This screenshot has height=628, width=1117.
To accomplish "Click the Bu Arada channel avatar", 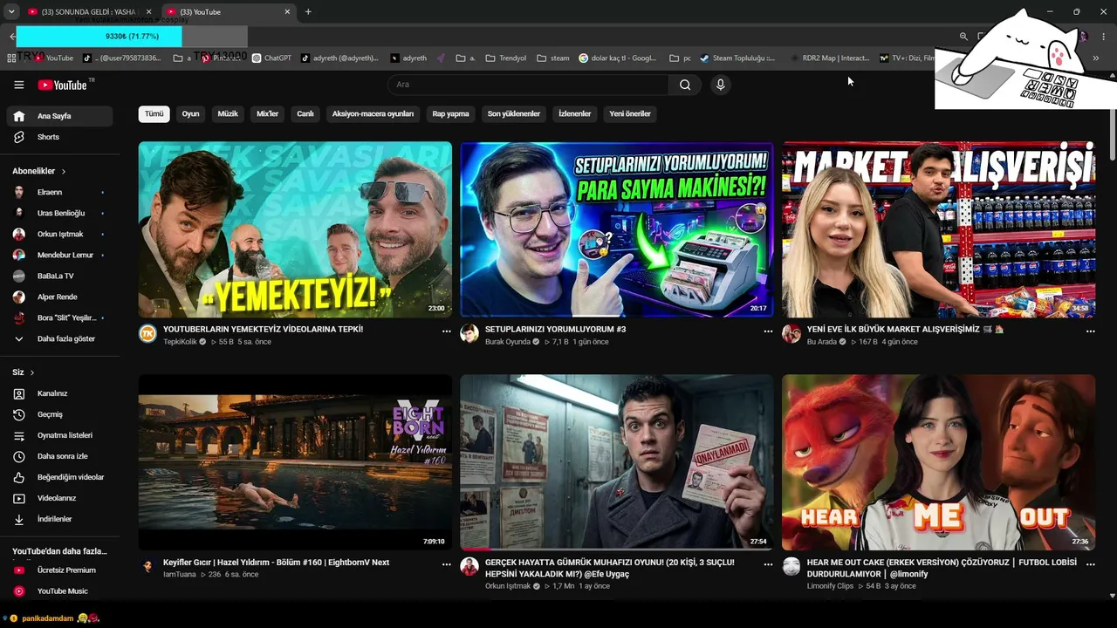I will (x=791, y=333).
